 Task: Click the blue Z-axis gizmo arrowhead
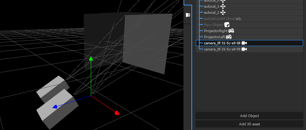click(55, 107)
